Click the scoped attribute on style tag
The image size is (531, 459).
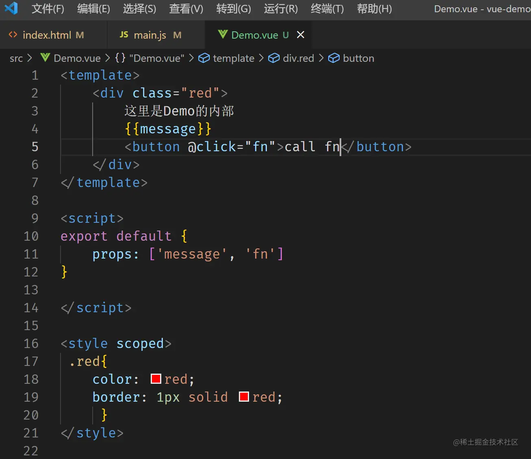point(140,344)
